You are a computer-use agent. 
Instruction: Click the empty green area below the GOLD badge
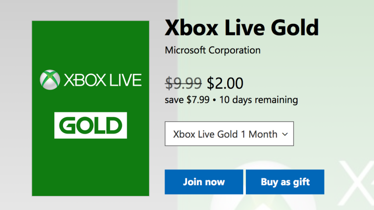[91, 168]
